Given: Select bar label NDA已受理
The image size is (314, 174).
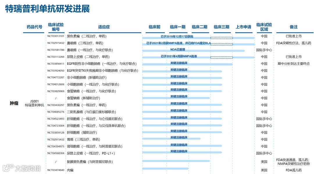Looking at the screenshot, I should click(178, 50).
